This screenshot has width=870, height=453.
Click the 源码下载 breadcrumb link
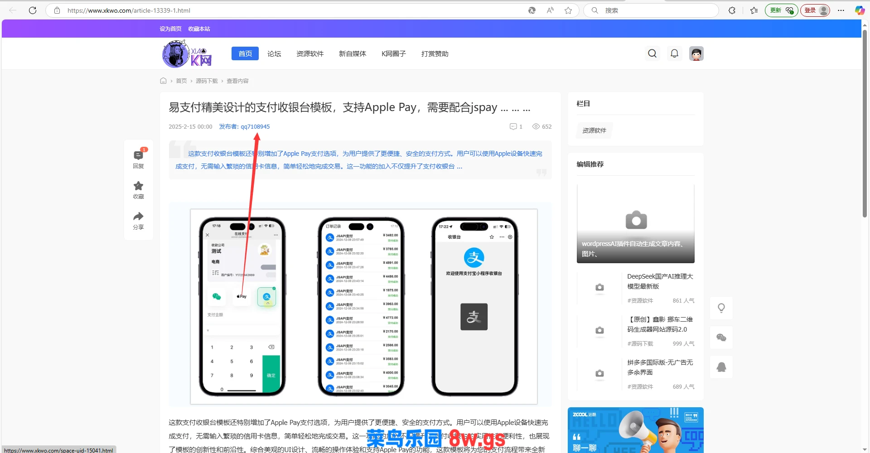207,81
